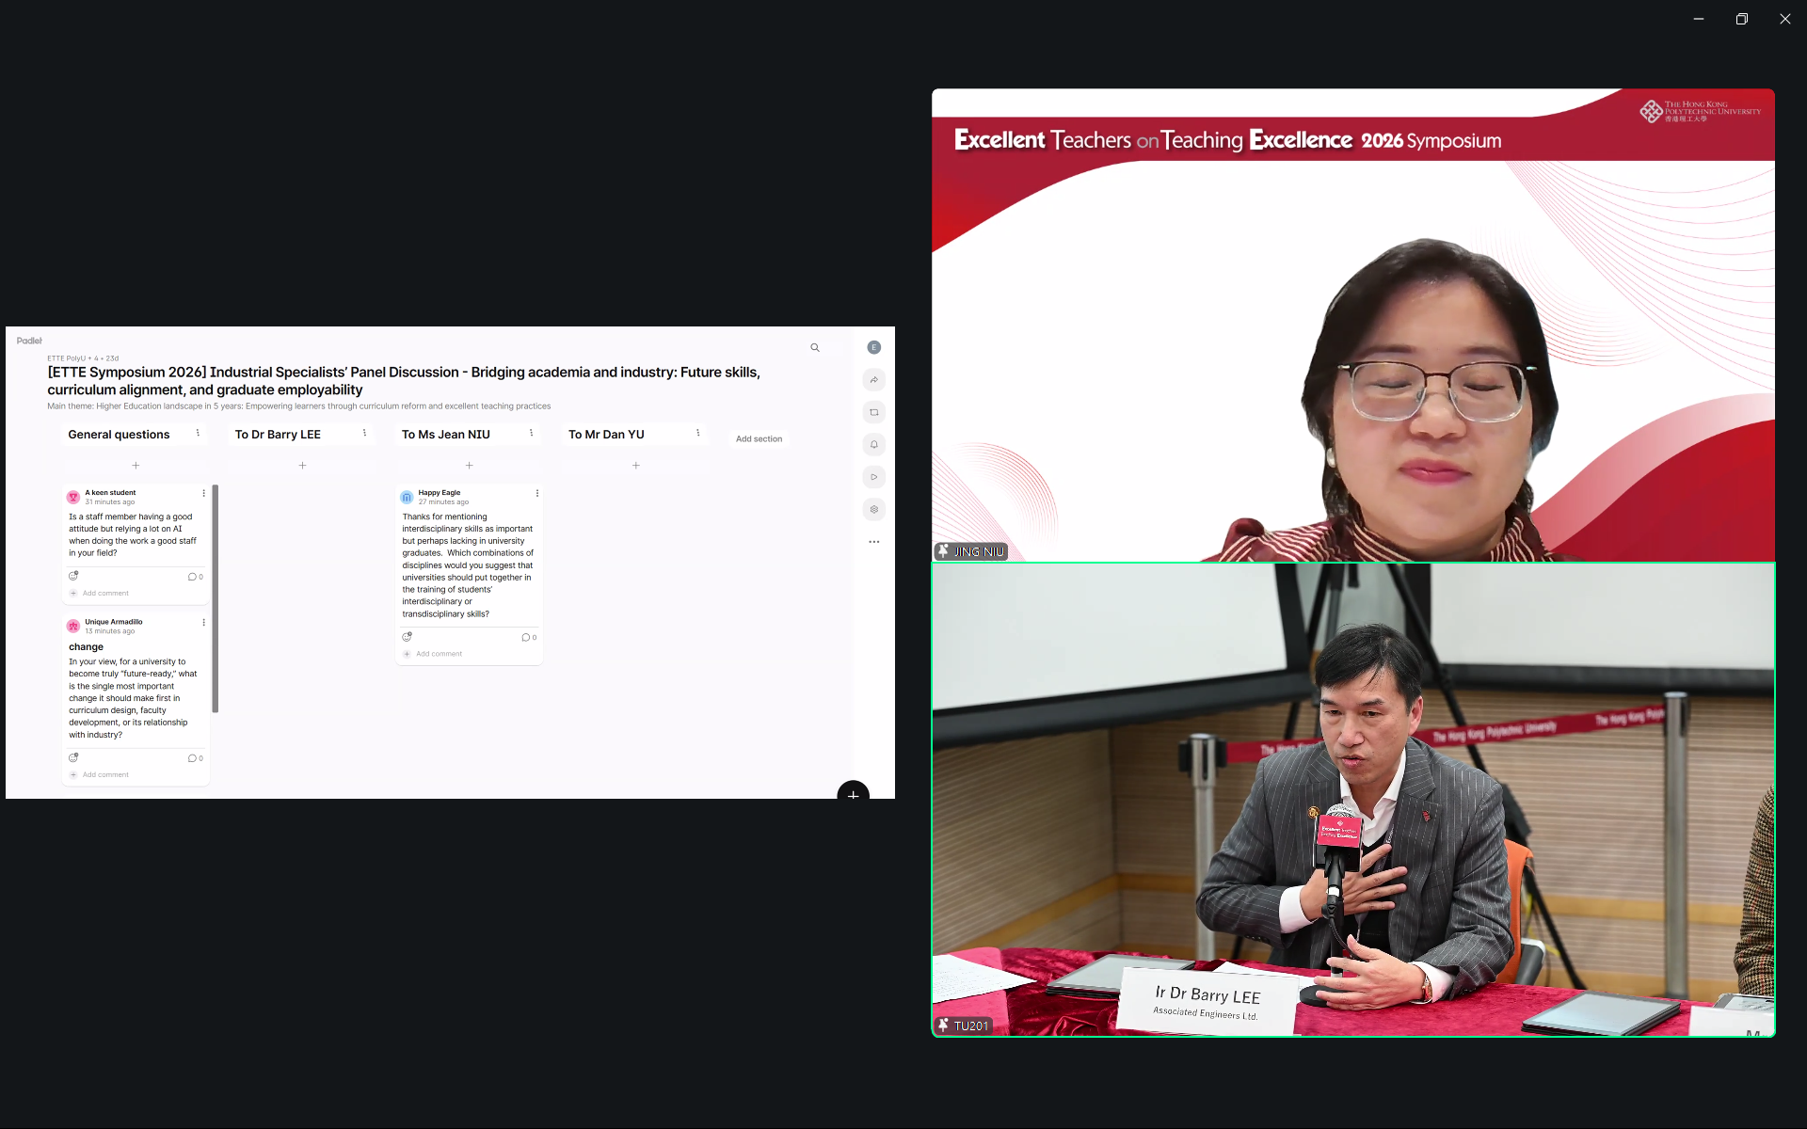The image size is (1807, 1129).
Task: Click the black floating add post button
Action: tap(853, 793)
